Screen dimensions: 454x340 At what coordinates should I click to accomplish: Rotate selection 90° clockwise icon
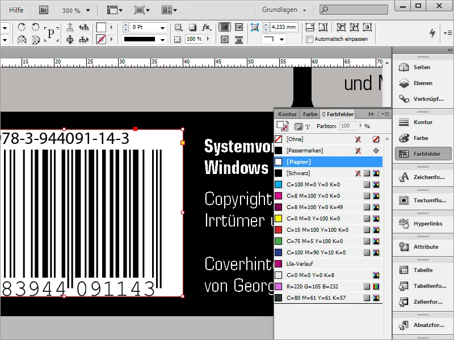(22, 27)
